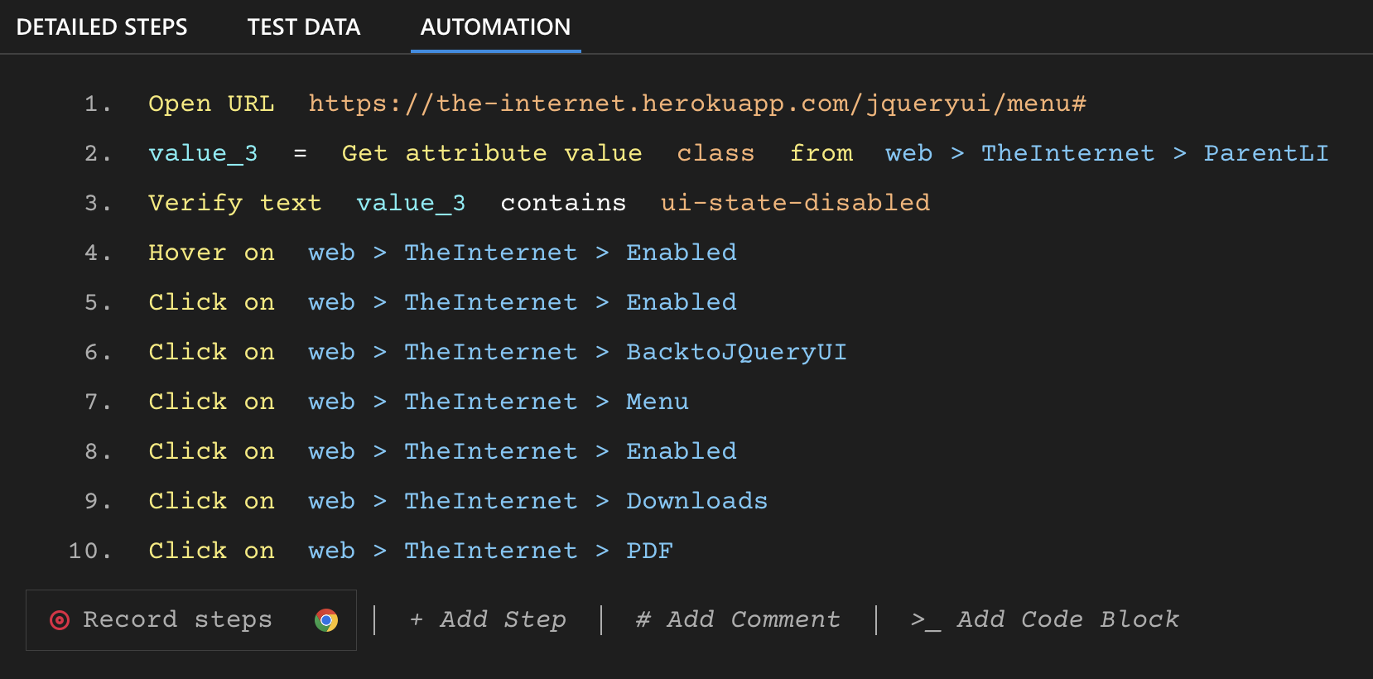
Task: Click the Click on keyword in step 7
Action: point(211,402)
